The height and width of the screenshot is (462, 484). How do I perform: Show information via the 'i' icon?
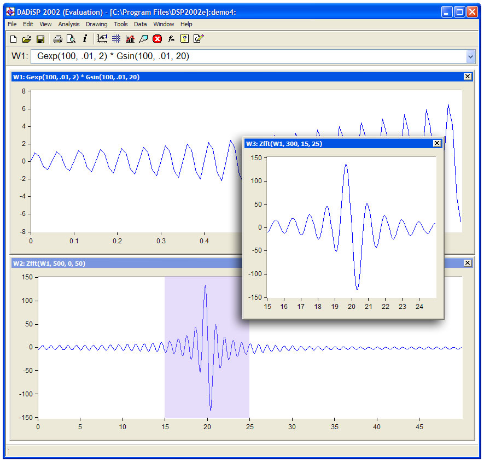point(85,39)
